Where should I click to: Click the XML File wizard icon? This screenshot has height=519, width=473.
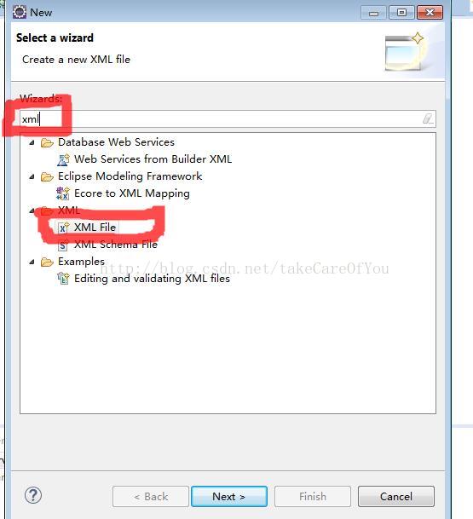tap(63, 228)
